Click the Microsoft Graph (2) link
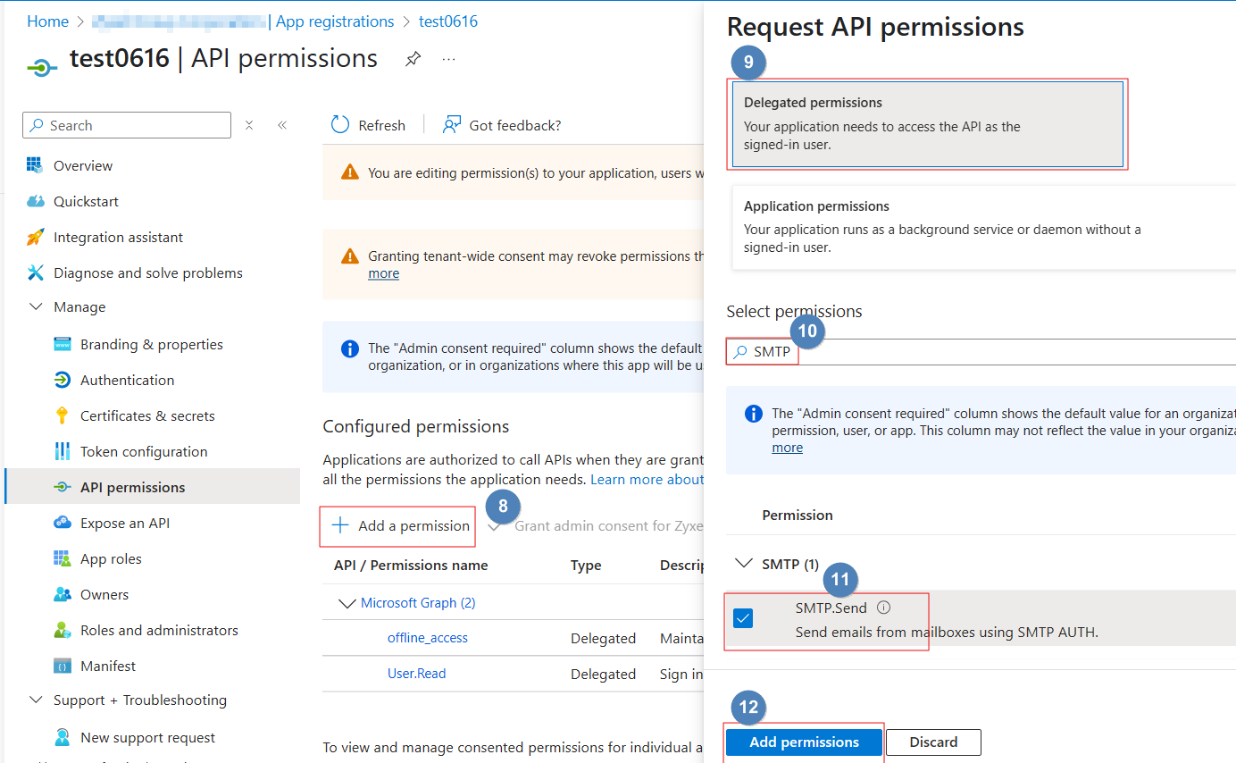 point(418,603)
